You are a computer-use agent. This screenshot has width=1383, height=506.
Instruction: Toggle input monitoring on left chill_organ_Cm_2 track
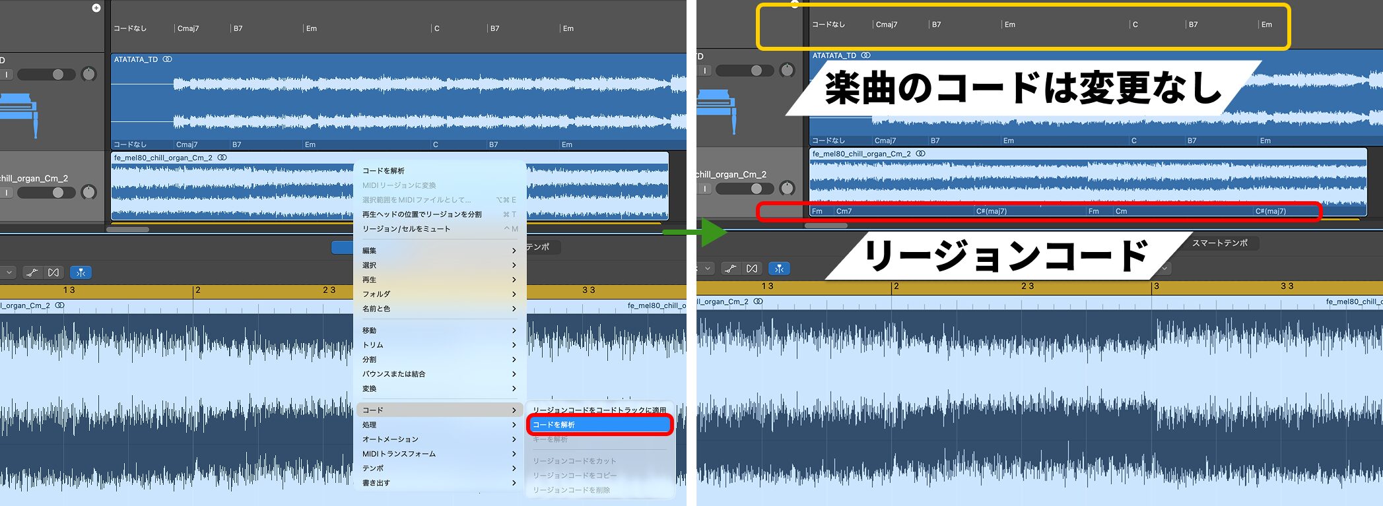(7, 193)
